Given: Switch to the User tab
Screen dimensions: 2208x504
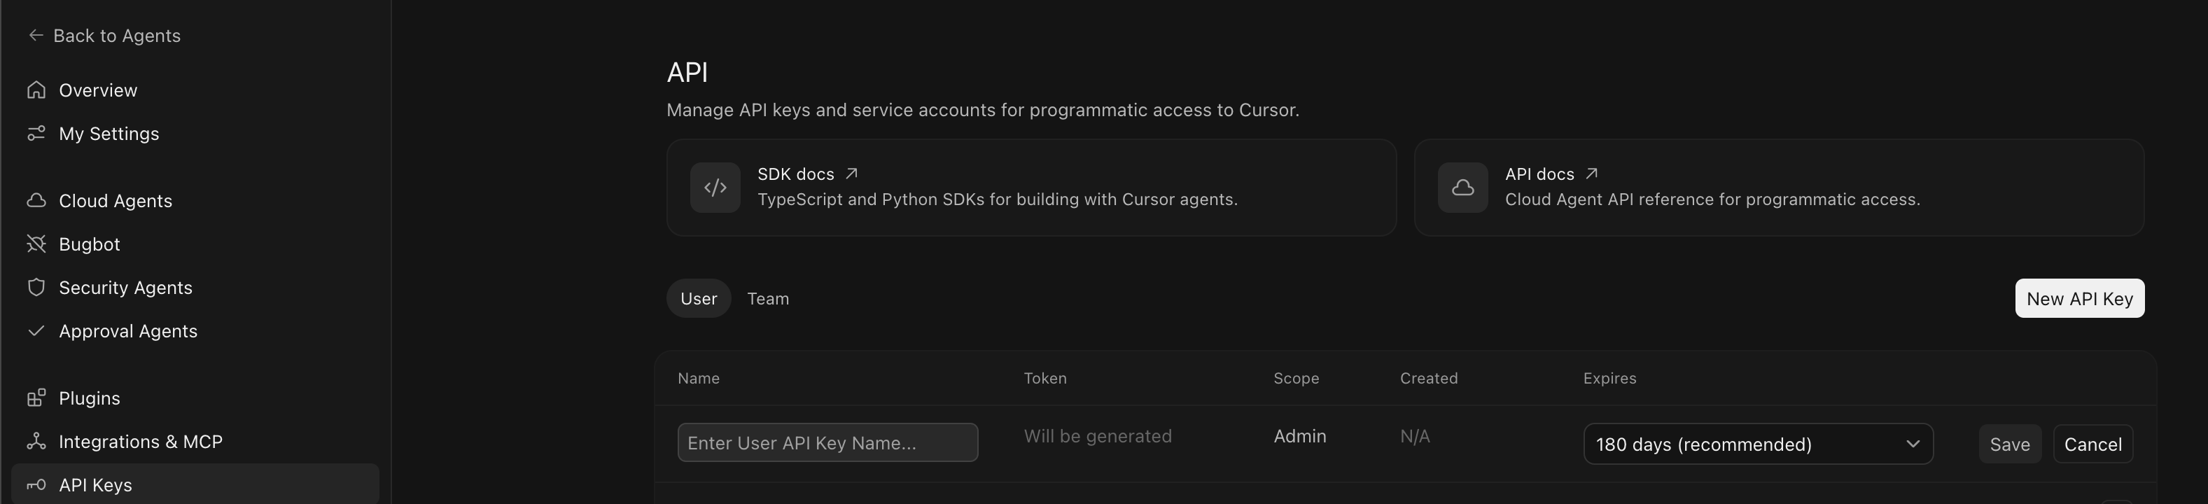Looking at the screenshot, I should point(699,298).
